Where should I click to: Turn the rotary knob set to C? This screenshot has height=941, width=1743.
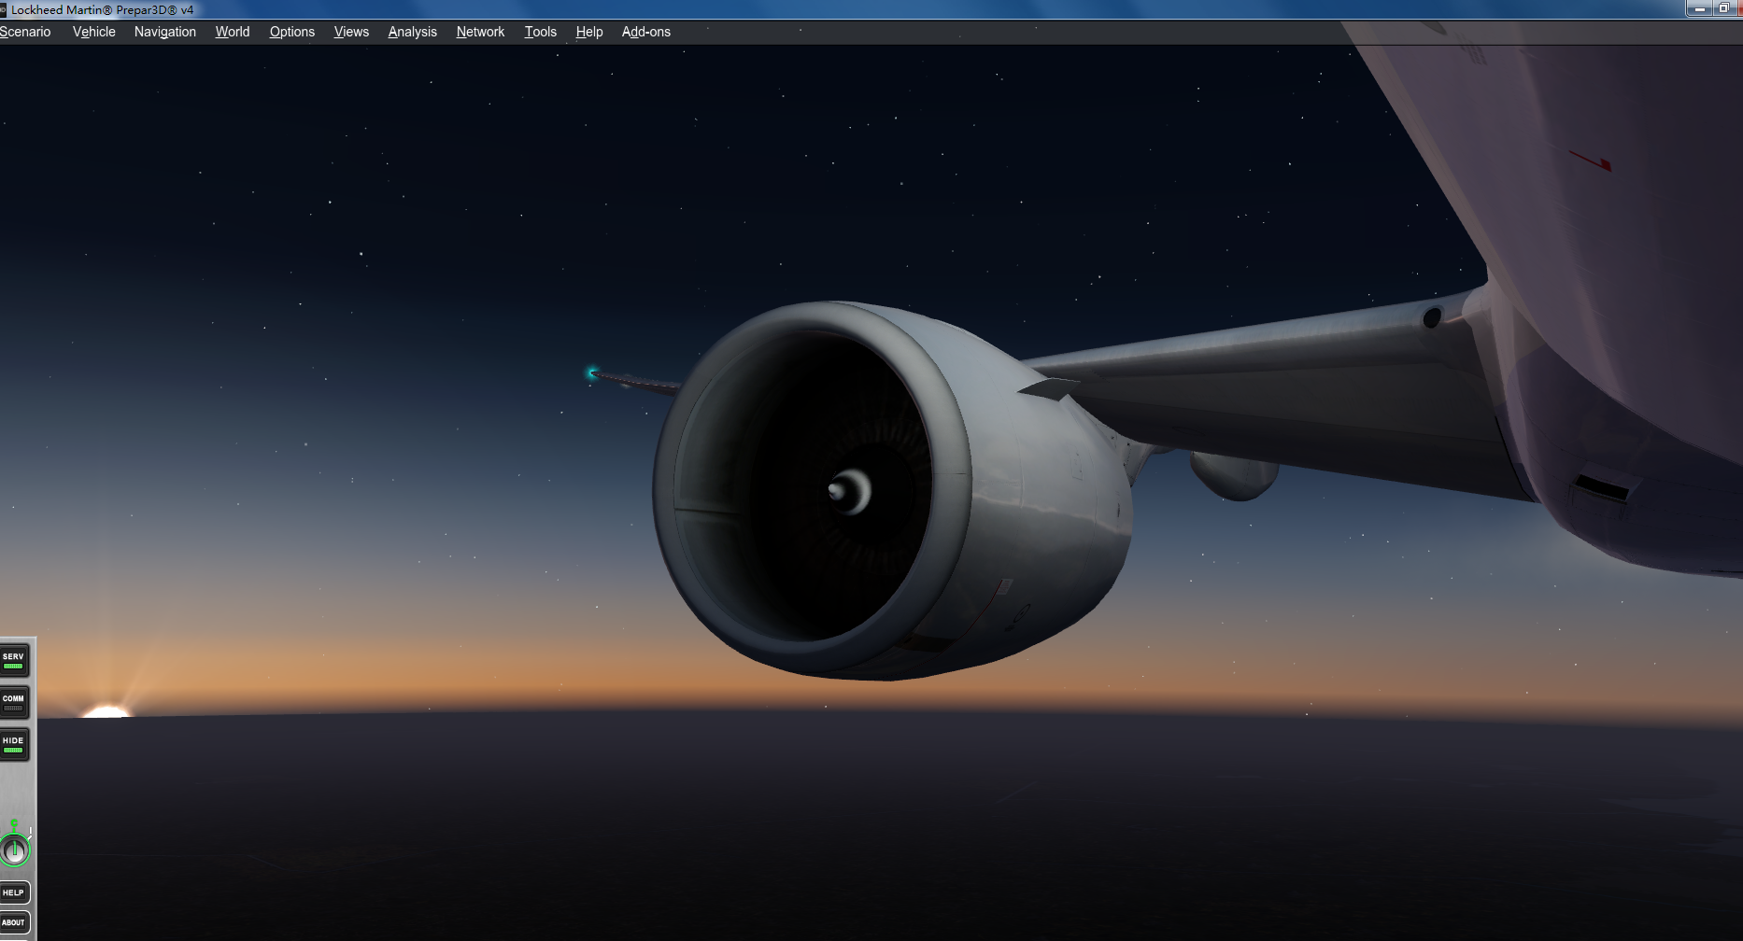15,848
